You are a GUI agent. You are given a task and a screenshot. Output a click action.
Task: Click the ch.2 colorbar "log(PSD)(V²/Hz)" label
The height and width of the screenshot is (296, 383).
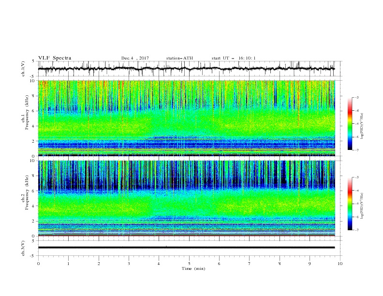(x=362, y=206)
